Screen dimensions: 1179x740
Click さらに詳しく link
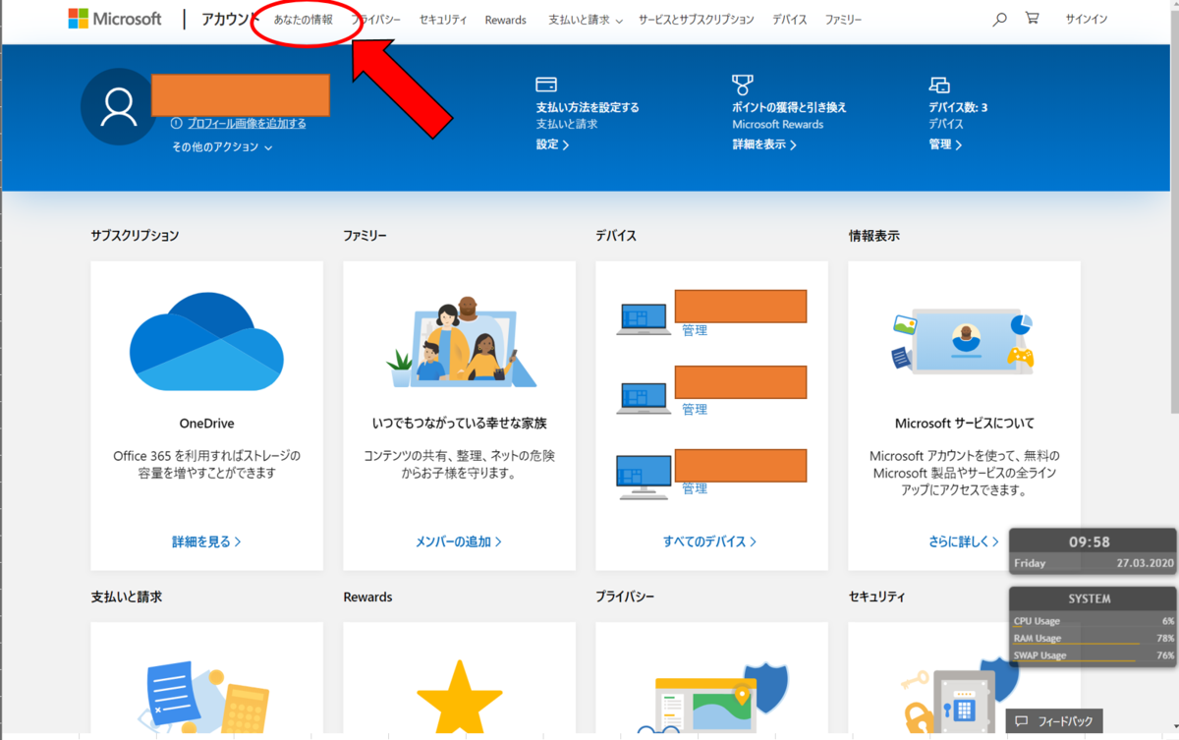click(x=963, y=541)
